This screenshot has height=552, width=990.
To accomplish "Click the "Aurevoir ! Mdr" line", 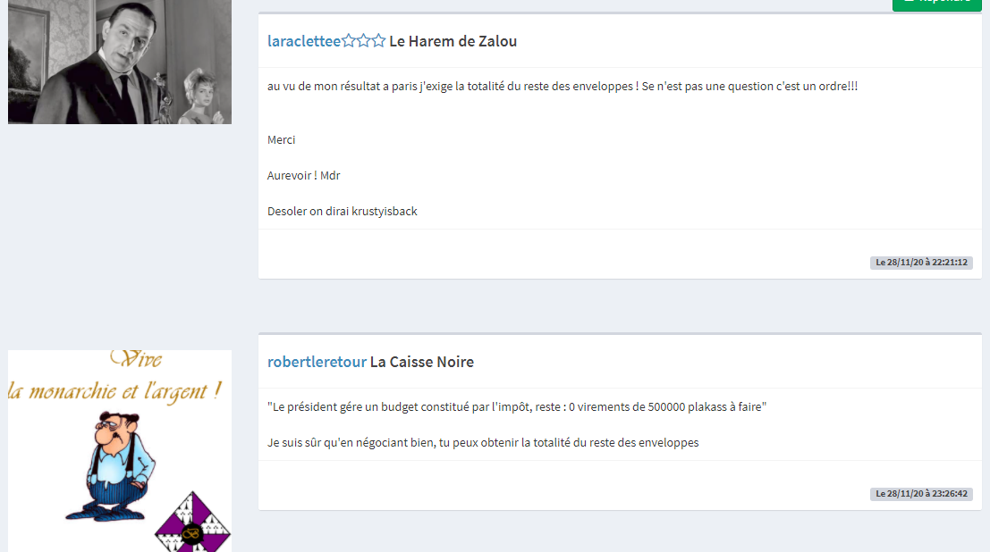I will click(304, 175).
